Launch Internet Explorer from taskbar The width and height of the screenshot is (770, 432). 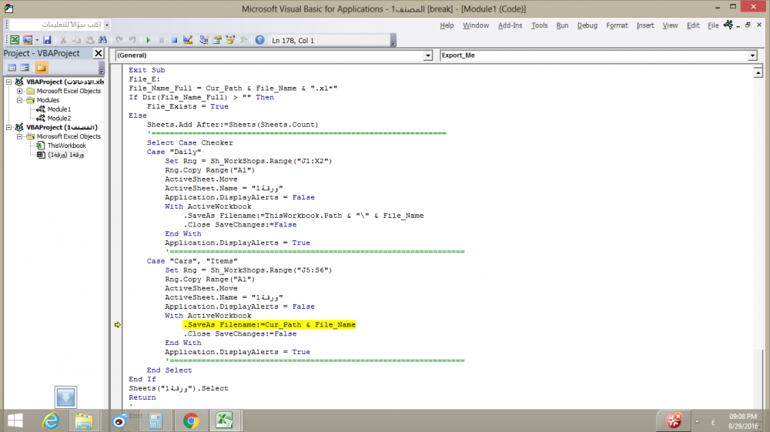[x=51, y=420]
